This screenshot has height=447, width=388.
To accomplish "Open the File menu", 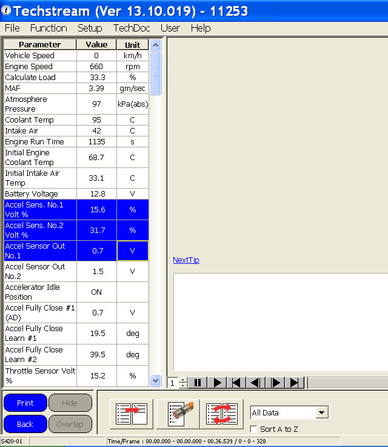I will (12, 28).
